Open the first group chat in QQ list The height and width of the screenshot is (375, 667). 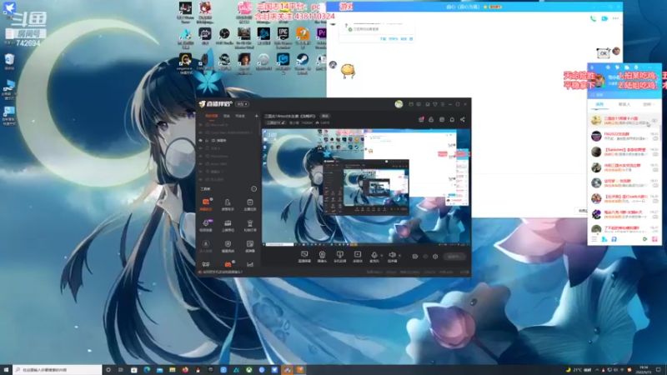tap(624, 120)
